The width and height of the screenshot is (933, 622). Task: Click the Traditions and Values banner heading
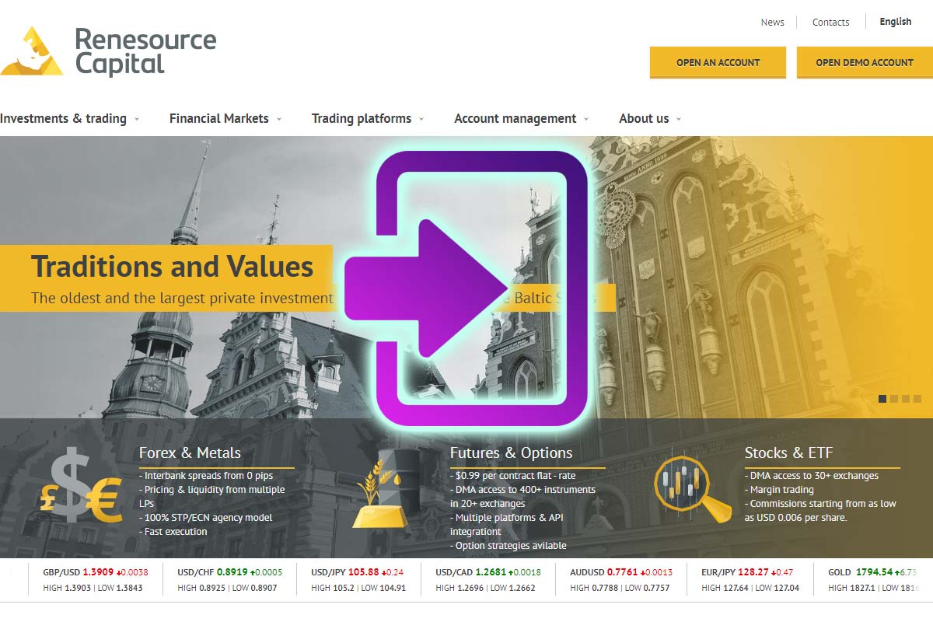pyautogui.click(x=172, y=266)
